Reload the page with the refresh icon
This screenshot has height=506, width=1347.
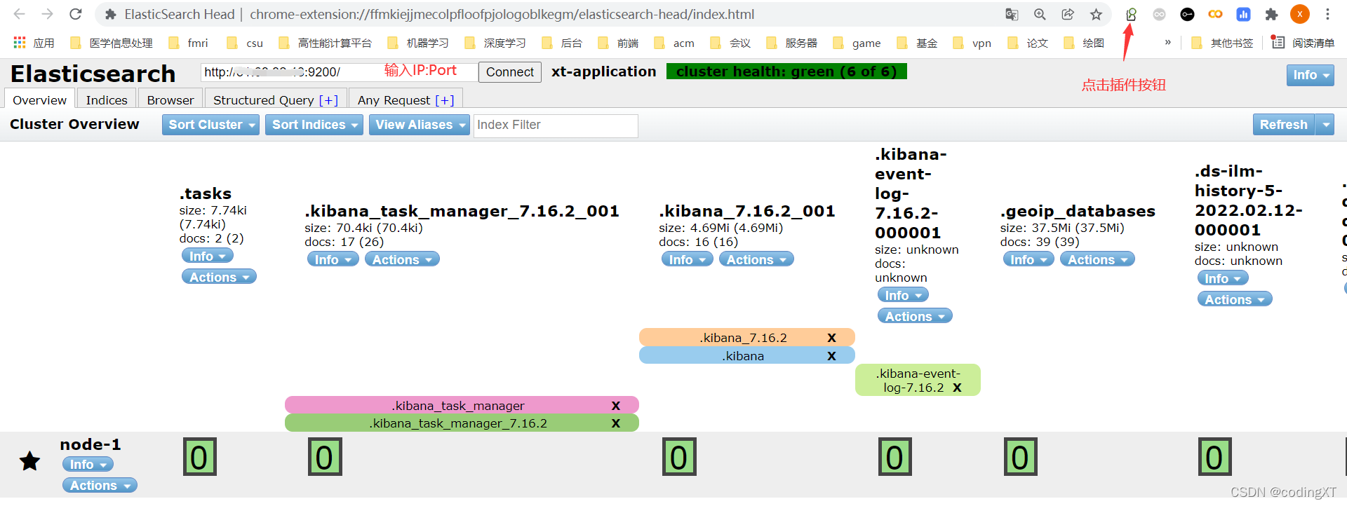pos(76,14)
